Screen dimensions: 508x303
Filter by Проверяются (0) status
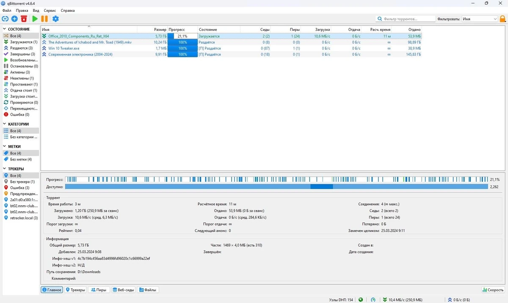coord(21,102)
